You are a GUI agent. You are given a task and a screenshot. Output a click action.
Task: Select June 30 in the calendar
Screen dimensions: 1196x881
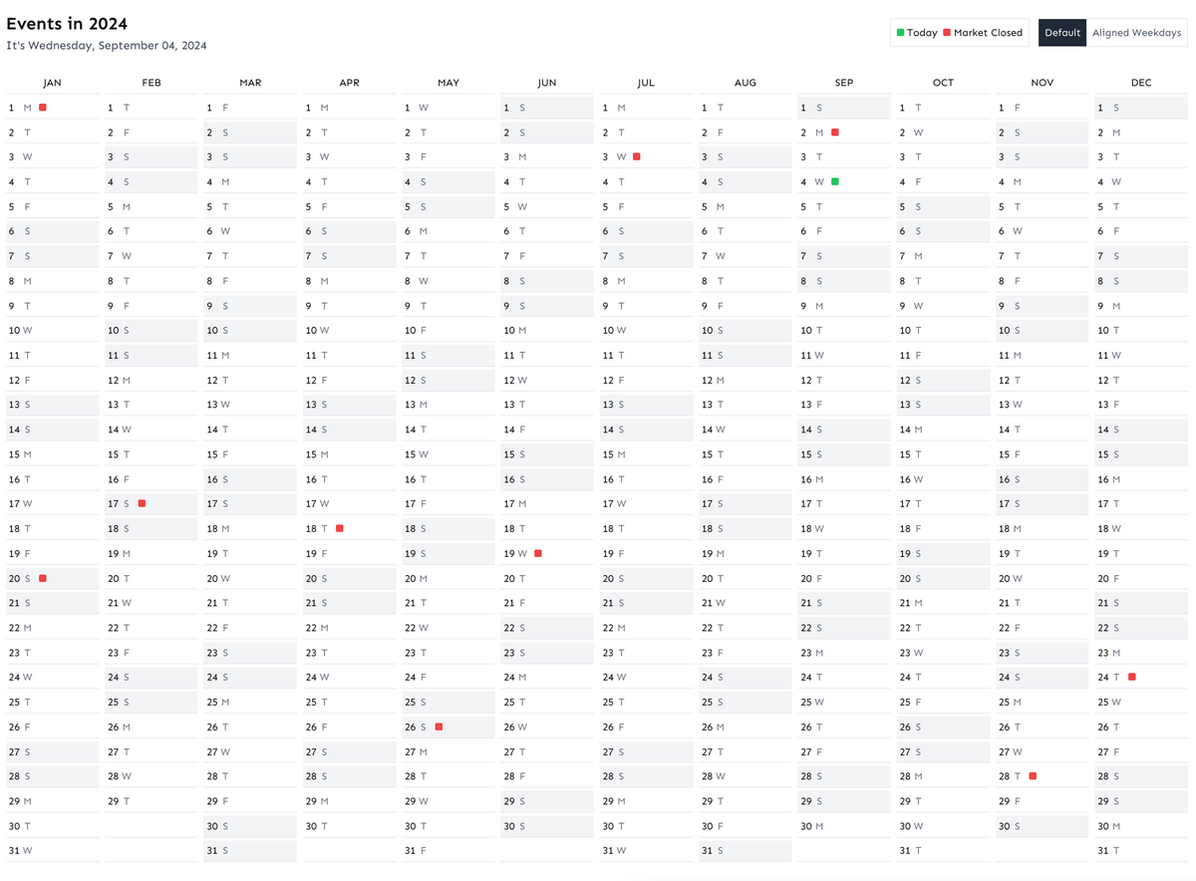click(547, 826)
